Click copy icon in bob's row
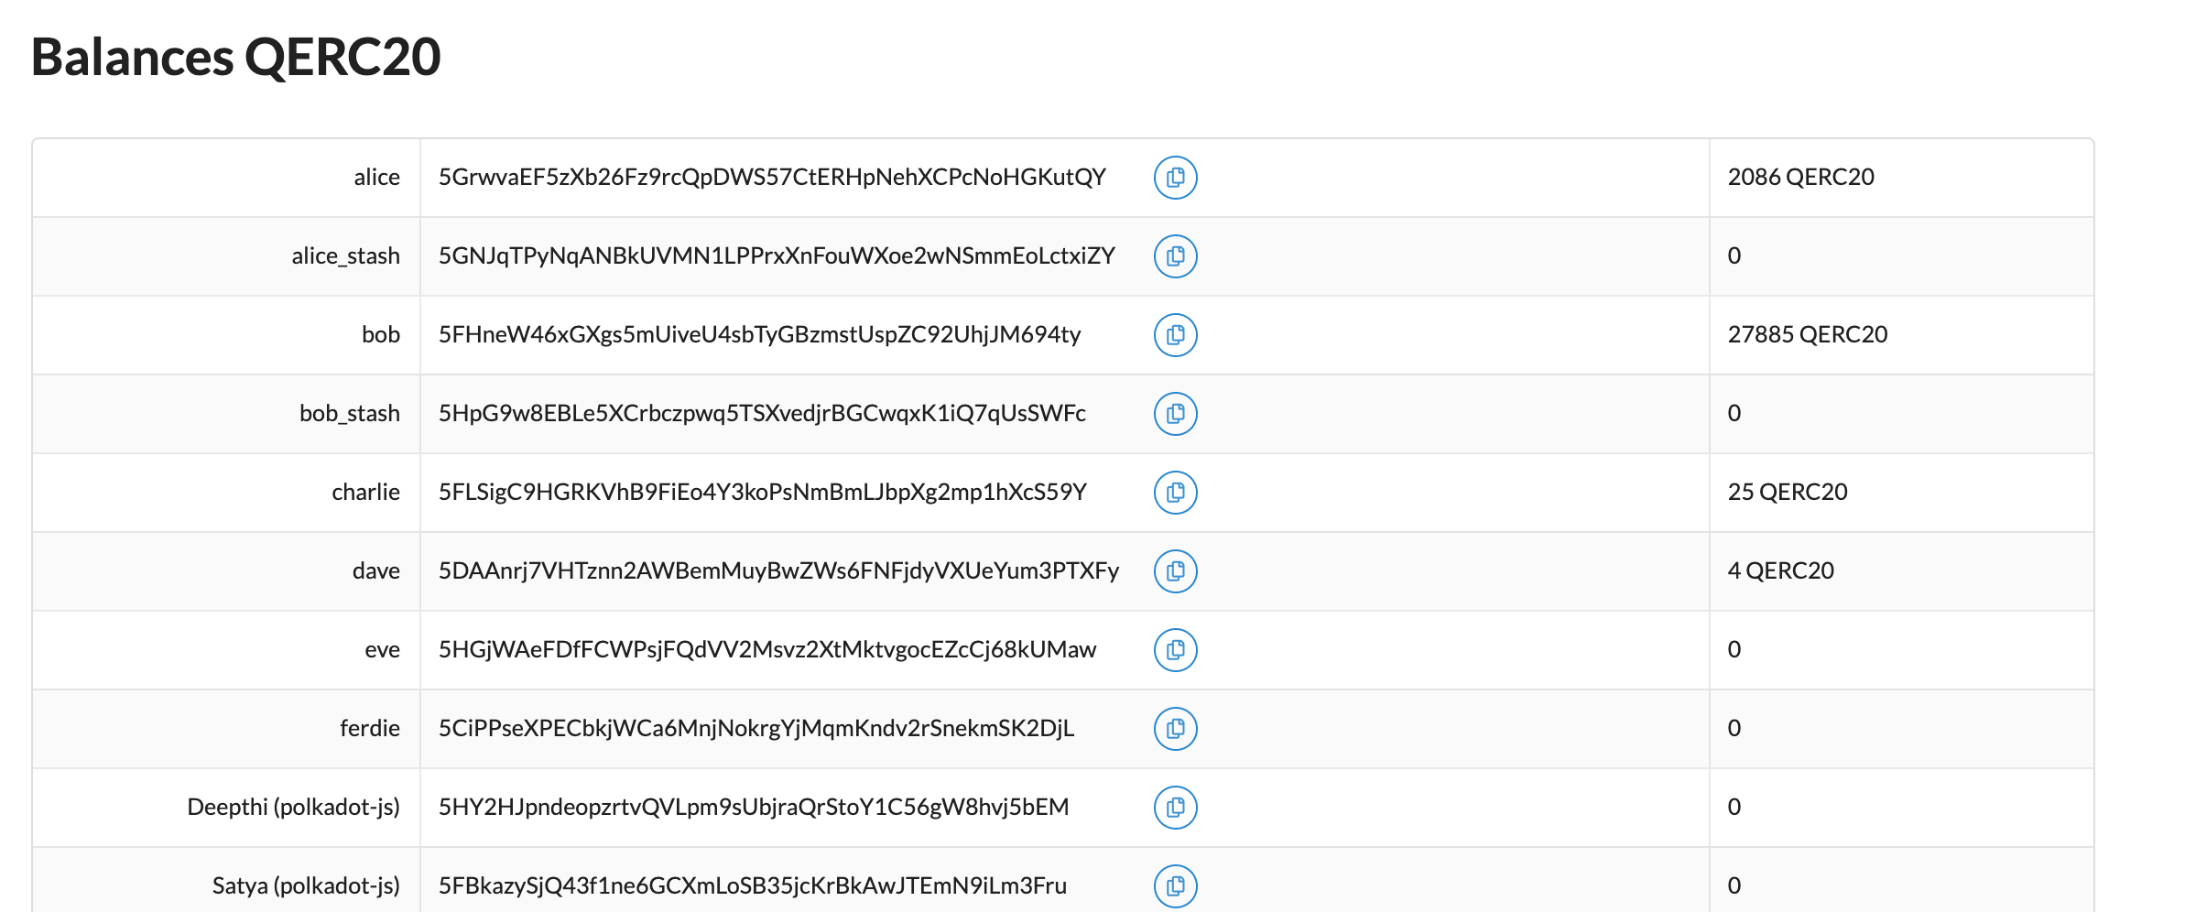This screenshot has height=912, width=2185. coord(1175,335)
